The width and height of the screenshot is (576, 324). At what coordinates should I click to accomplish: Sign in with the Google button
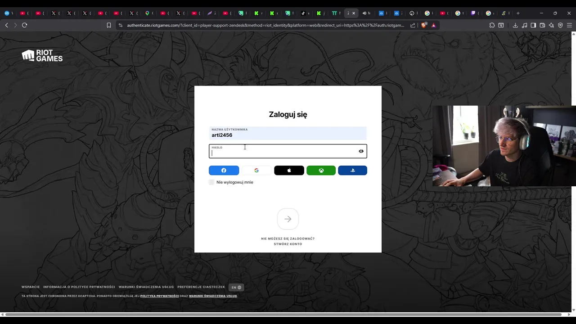[256, 171]
